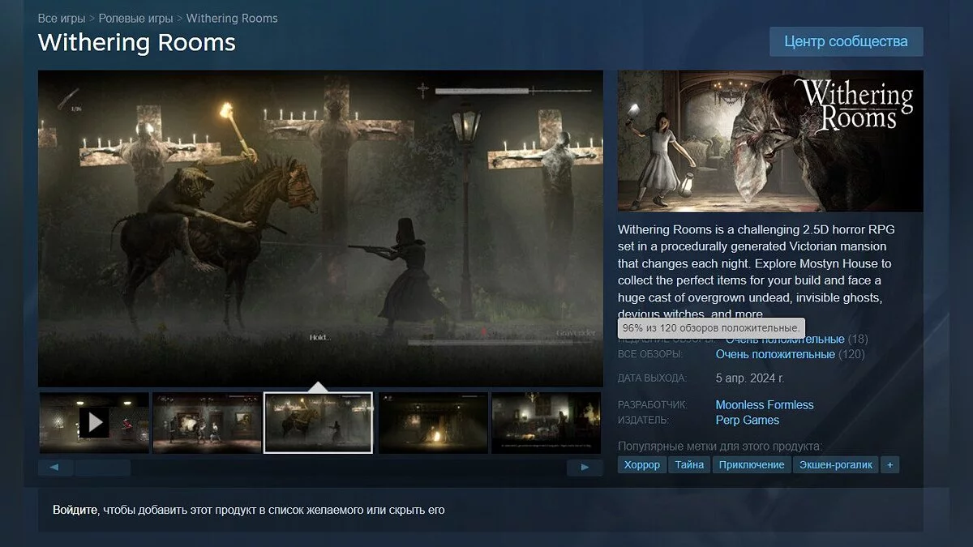Click the 'ДАТА ВЫХОДА' label
This screenshot has height=547, width=973.
(652, 378)
